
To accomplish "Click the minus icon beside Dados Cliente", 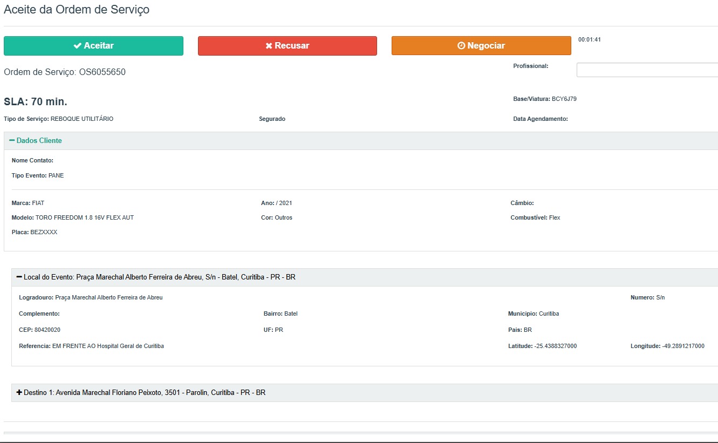I will (x=12, y=141).
